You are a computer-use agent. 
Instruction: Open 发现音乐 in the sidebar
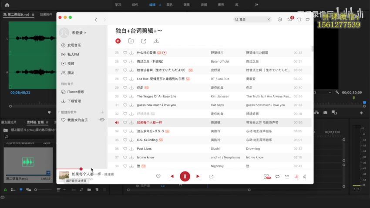pyautogui.click(x=74, y=45)
